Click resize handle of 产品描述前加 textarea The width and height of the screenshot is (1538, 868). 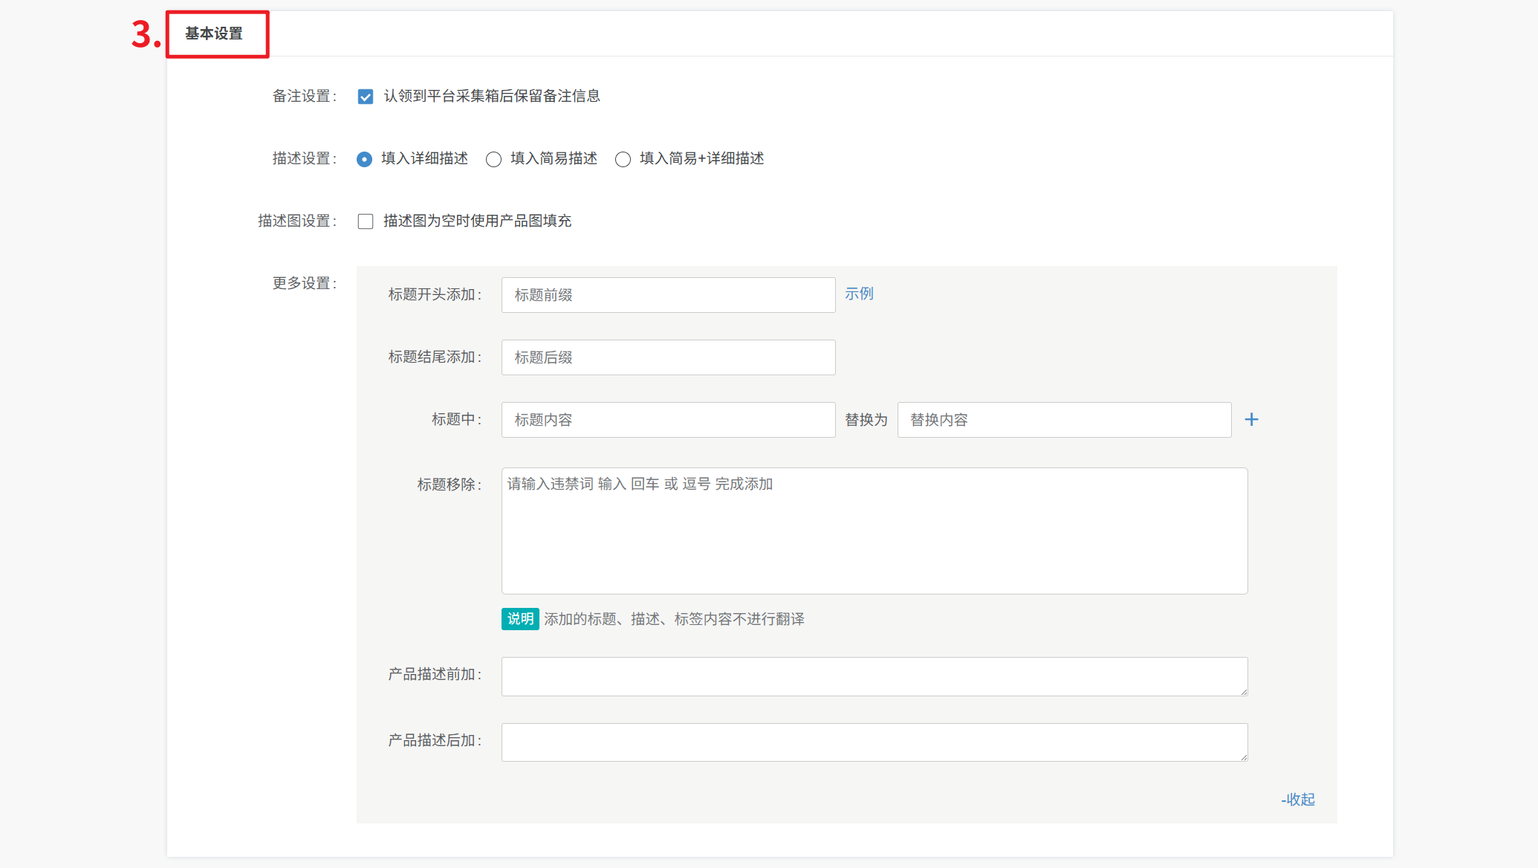[1244, 692]
